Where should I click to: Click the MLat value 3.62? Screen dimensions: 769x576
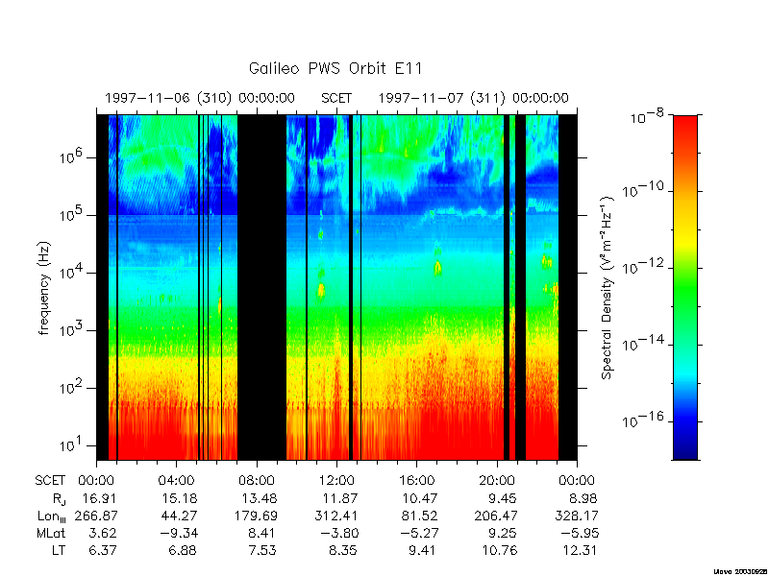click(103, 533)
